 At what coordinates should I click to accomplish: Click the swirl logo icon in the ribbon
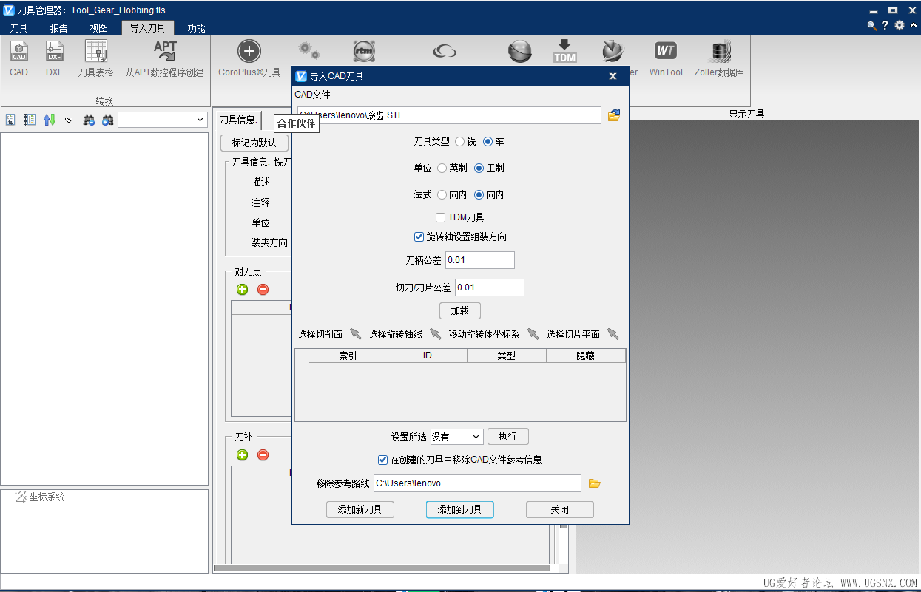(445, 51)
